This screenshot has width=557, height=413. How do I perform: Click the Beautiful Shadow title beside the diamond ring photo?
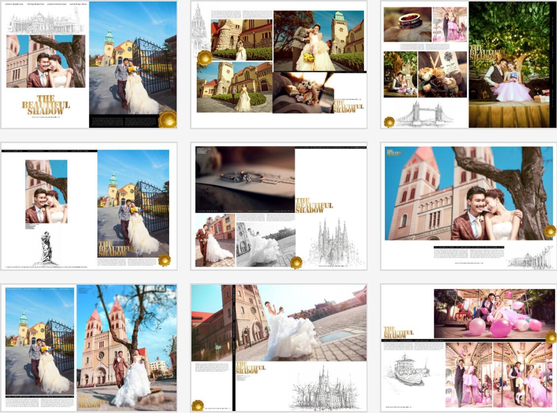tap(314, 205)
